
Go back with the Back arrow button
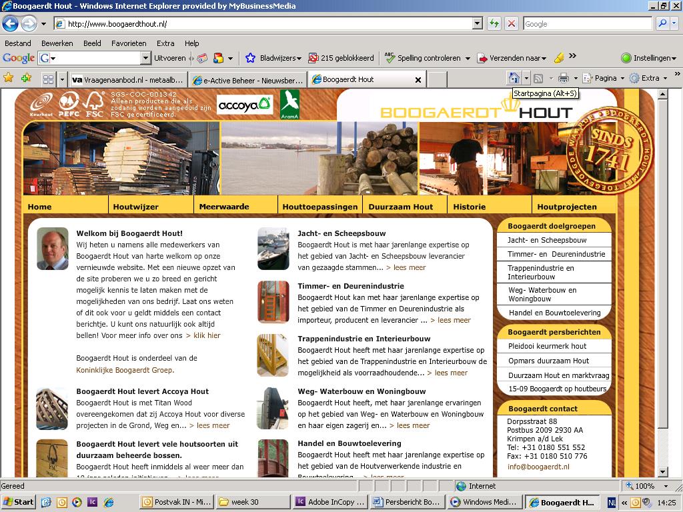[11, 23]
